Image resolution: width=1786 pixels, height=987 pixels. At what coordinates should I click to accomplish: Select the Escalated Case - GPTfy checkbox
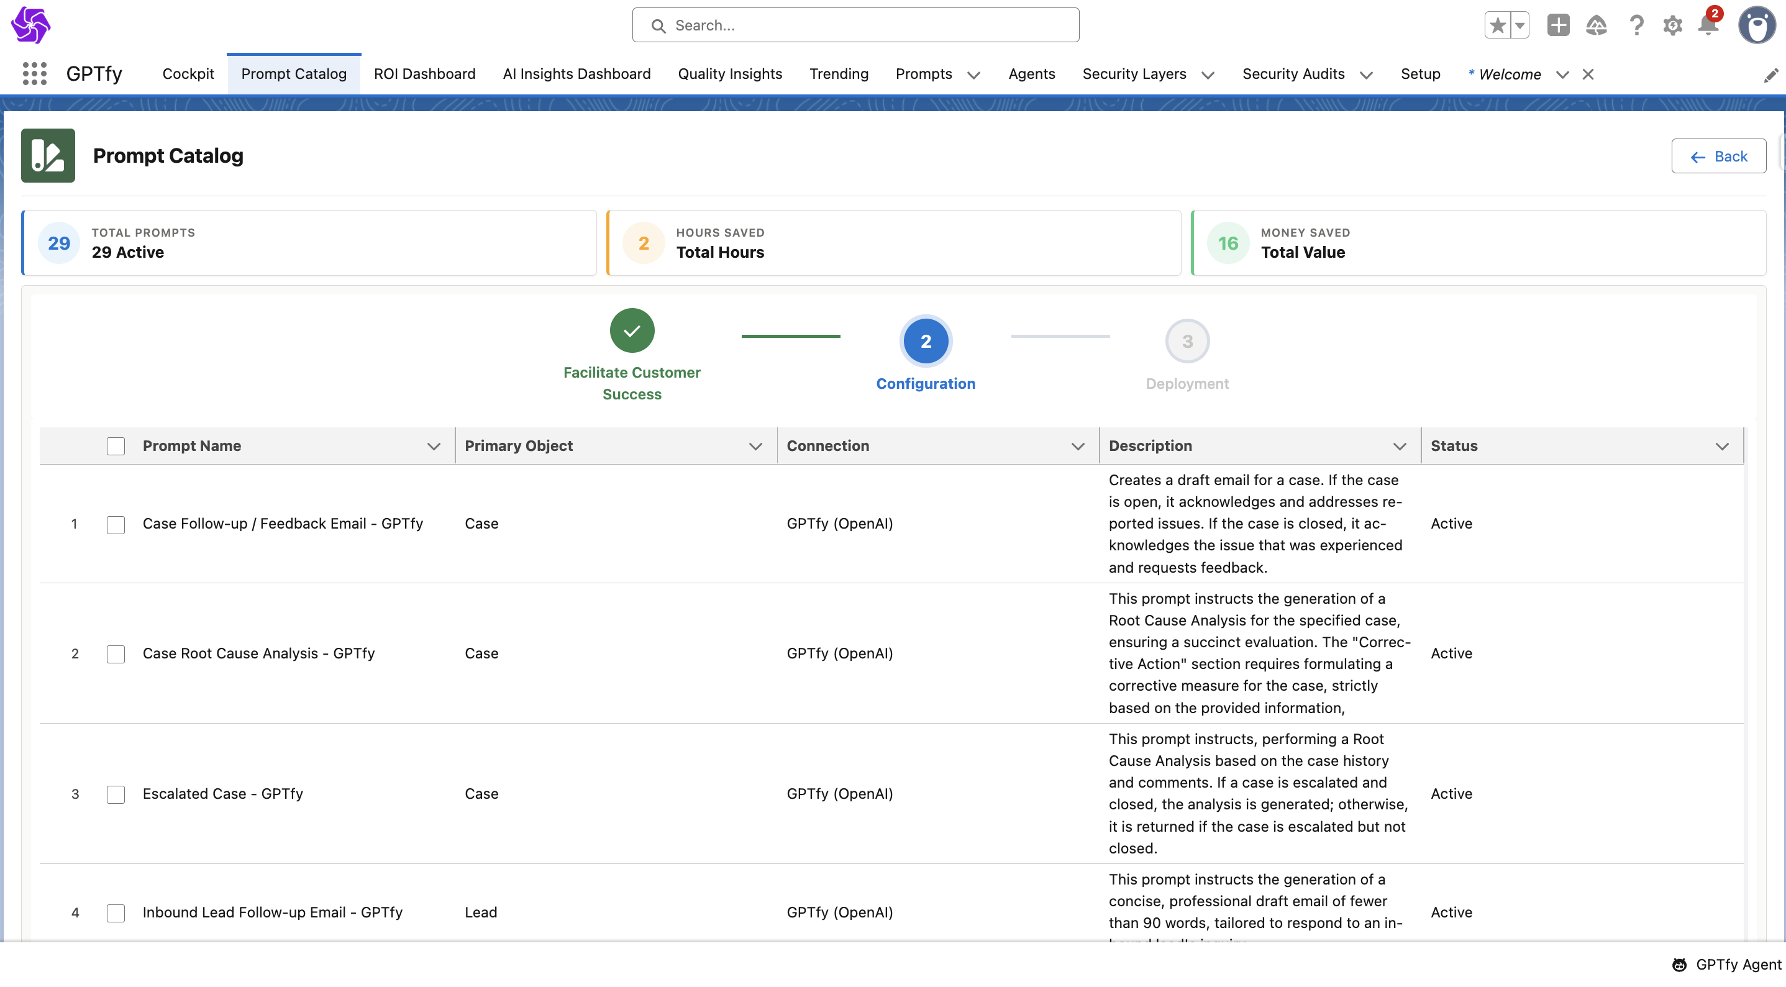(x=116, y=794)
